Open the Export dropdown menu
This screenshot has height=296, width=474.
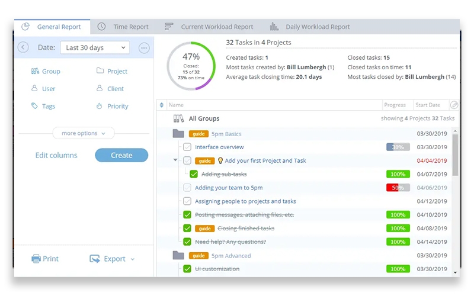112,259
